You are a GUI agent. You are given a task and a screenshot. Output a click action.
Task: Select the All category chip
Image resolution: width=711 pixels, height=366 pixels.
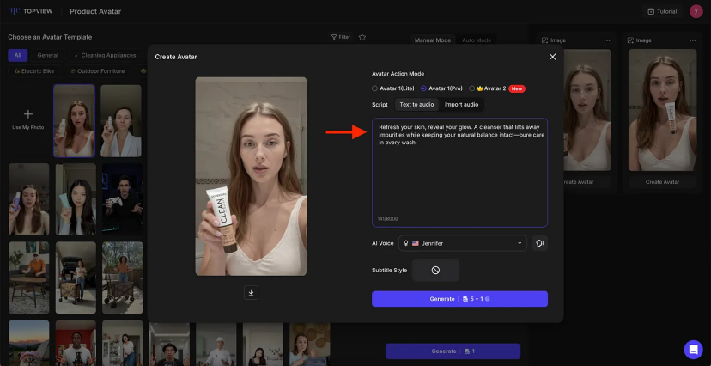[x=18, y=55]
